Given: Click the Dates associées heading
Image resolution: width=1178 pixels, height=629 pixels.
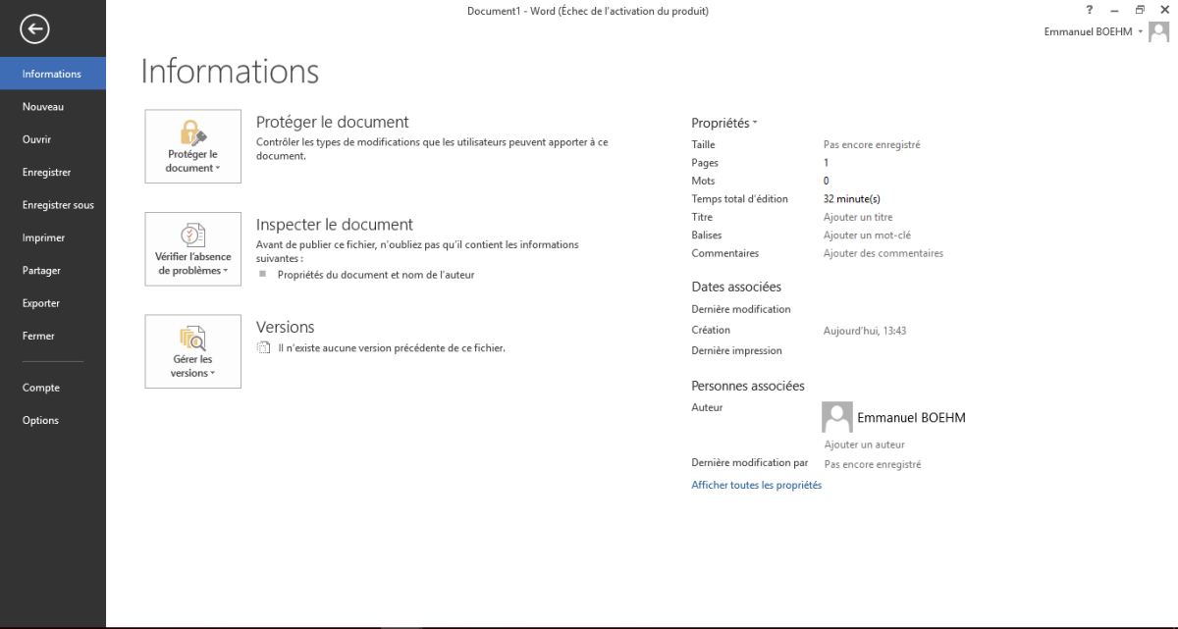Looking at the screenshot, I should click(736, 287).
